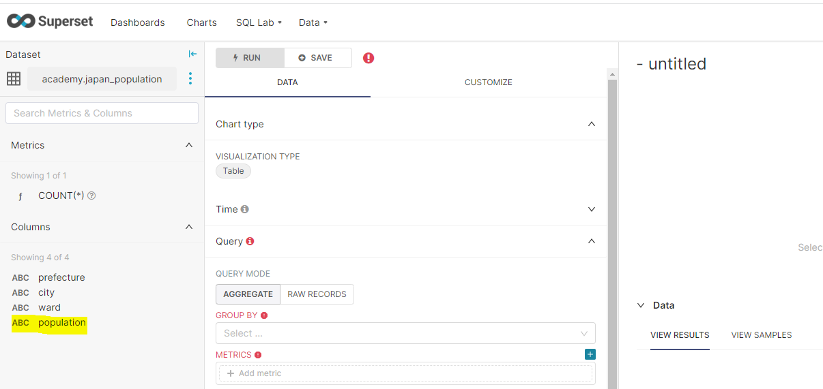Image resolution: width=823 pixels, height=389 pixels.
Task: Click the dataset table grid icon
Action: (x=14, y=79)
